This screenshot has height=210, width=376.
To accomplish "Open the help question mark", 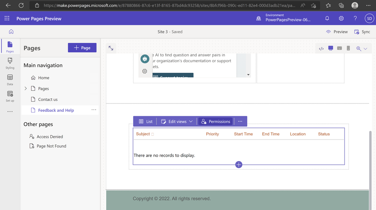I will pyautogui.click(x=355, y=18).
